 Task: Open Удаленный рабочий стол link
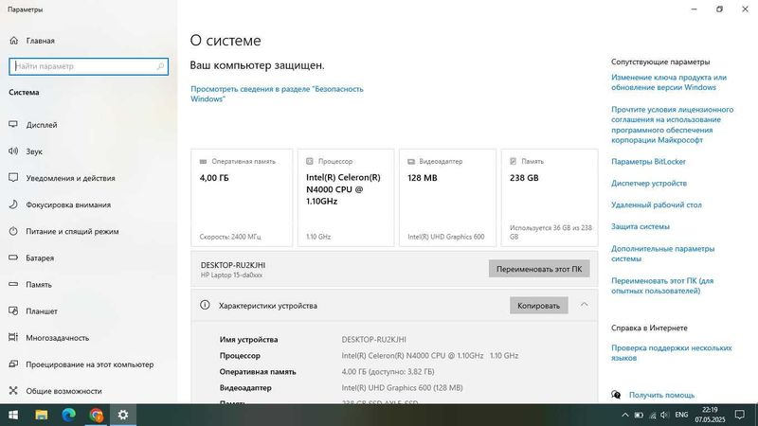(656, 204)
